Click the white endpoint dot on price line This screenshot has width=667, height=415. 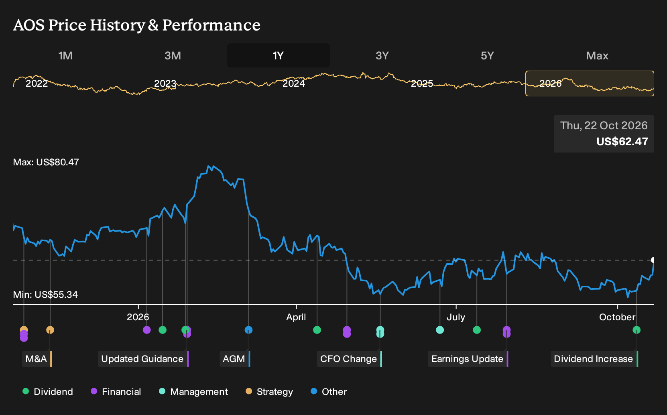(653, 260)
